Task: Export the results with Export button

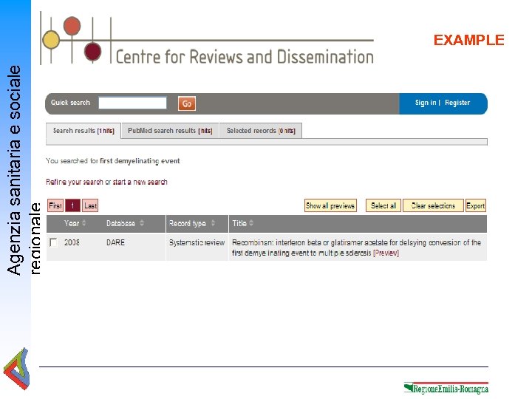Action: [x=476, y=205]
